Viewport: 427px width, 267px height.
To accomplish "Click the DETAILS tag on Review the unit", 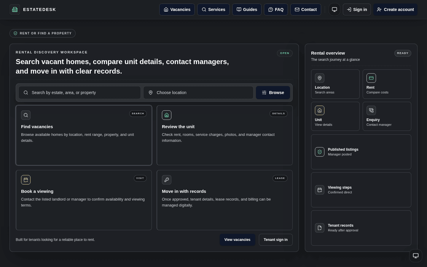I will (x=278, y=114).
